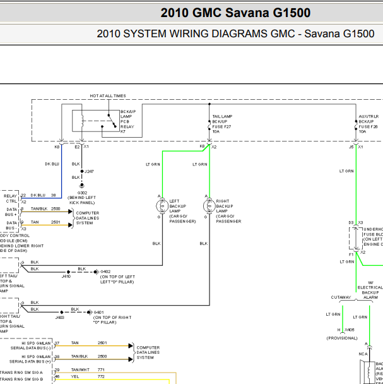Click the G401 ground symbol
This screenshot has height=384, width=383.
(90, 312)
